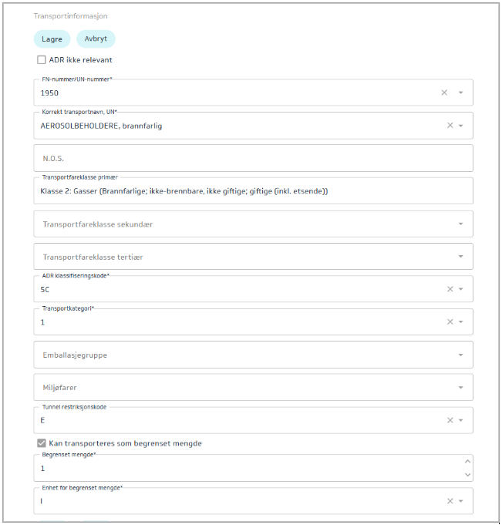The image size is (502, 525).
Task: Clear the Enhet for begrenset mengde value
Action: pos(450,501)
